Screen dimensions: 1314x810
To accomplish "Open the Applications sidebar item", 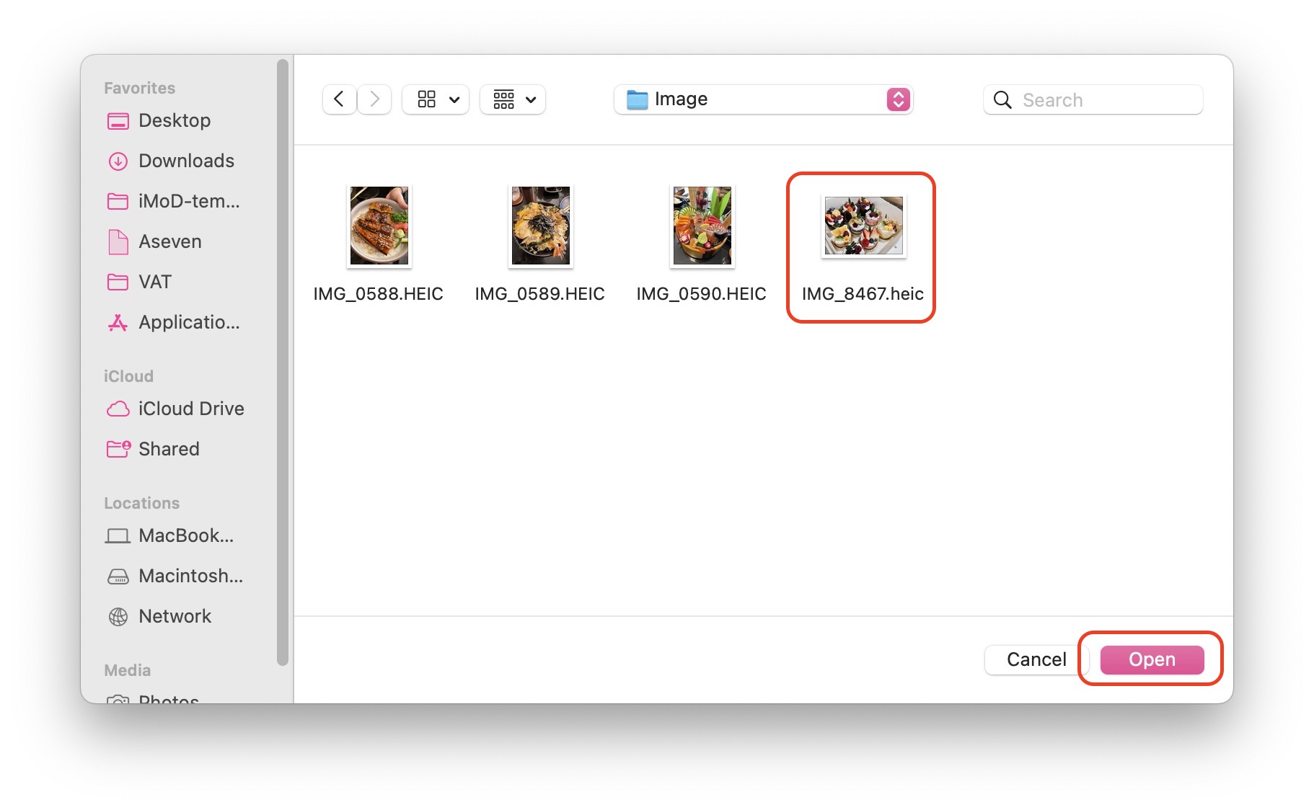I will click(188, 322).
